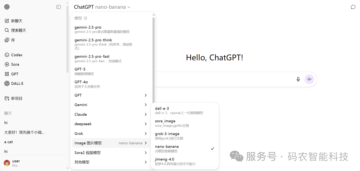Click the temporary chat dashed circle icon
Image resolution: width=360 pixels, height=171 pixels.
353,7
